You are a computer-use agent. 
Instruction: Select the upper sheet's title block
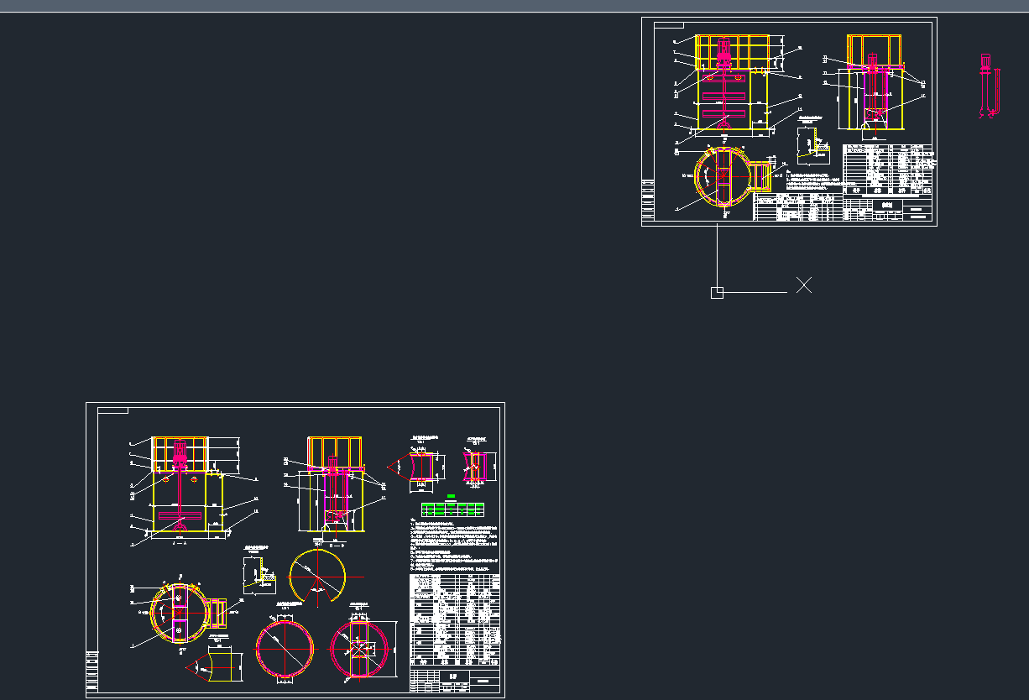pos(890,208)
